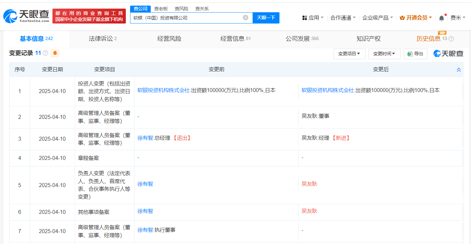Click 吴友耿 in row 5 变更后

(x=309, y=184)
